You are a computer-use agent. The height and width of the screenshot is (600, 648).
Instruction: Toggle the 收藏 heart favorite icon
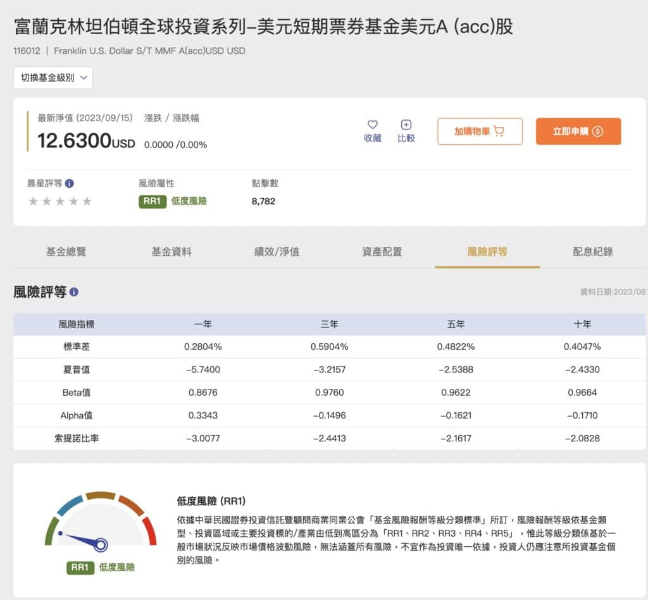click(372, 126)
